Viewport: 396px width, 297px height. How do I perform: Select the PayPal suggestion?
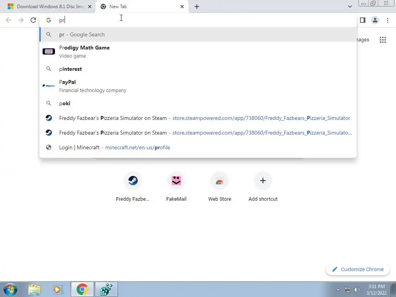(x=198, y=86)
